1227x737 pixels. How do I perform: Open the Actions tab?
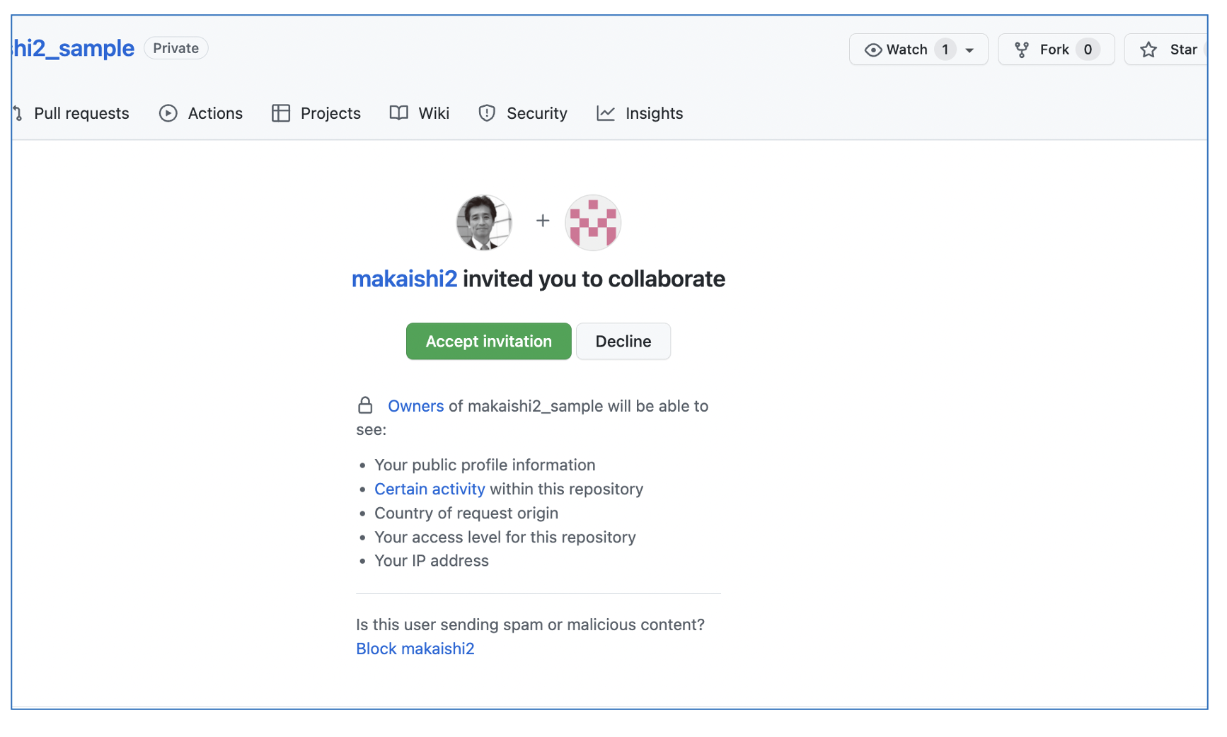pyautogui.click(x=201, y=113)
